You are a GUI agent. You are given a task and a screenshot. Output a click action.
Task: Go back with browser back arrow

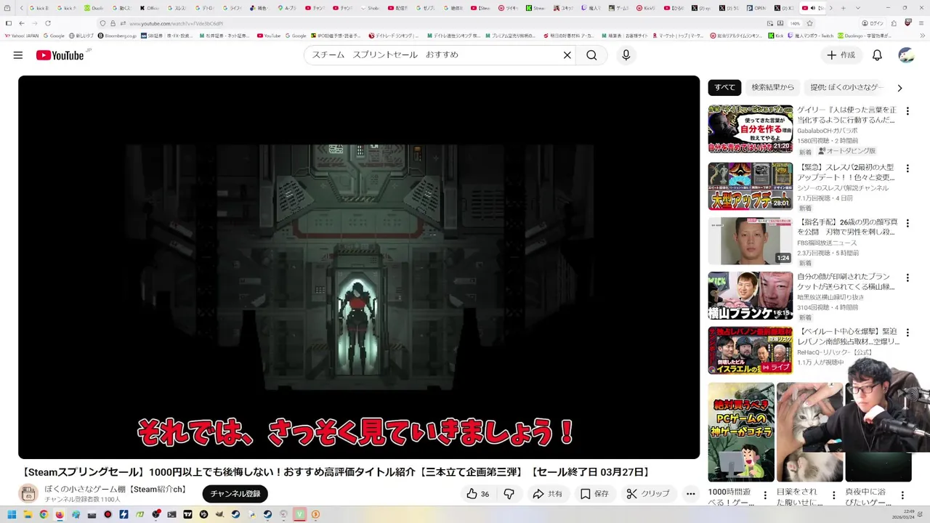coord(22,23)
